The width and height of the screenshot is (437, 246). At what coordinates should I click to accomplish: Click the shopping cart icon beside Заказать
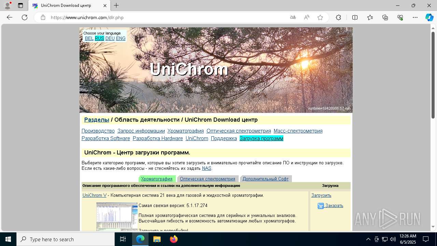[321, 206]
